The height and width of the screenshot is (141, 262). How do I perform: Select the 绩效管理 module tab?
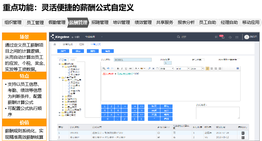coord(143,22)
